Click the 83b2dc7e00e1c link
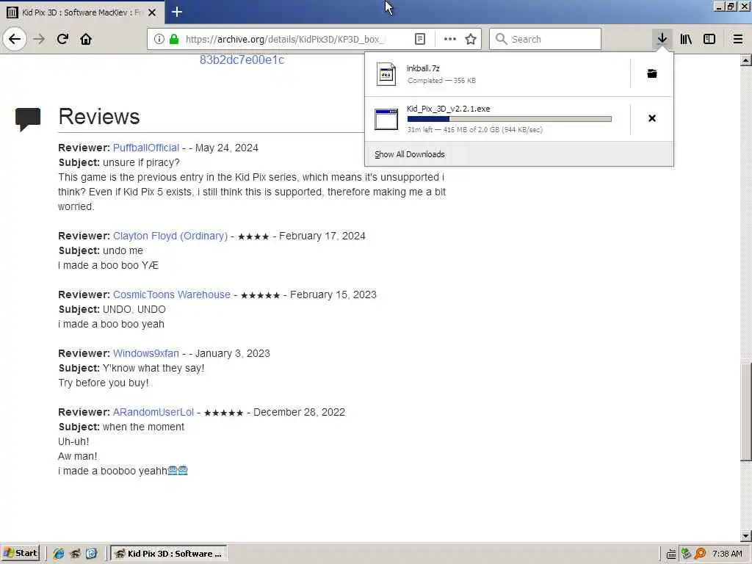The width and height of the screenshot is (752, 564). click(242, 60)
